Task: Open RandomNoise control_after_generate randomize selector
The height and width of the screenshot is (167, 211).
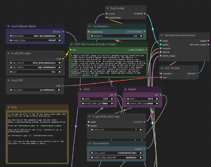Action: pos(116,158)
